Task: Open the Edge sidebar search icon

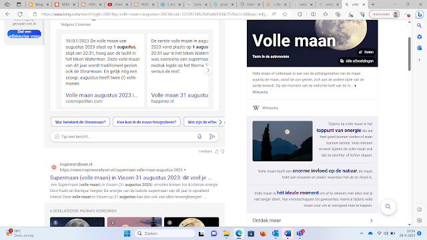Action: pyautogui.click(x=420, y=25)
